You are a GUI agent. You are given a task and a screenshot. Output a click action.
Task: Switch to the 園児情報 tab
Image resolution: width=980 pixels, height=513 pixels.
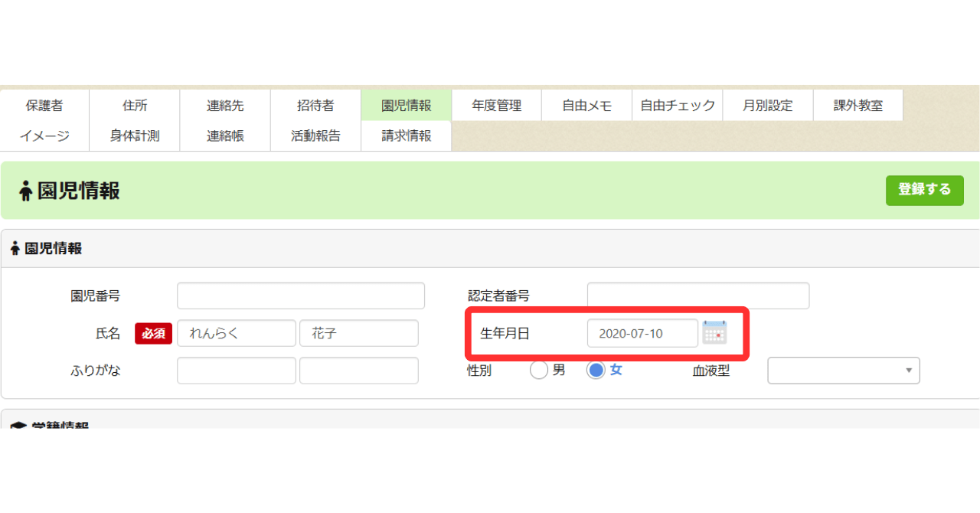coord(406,106)
